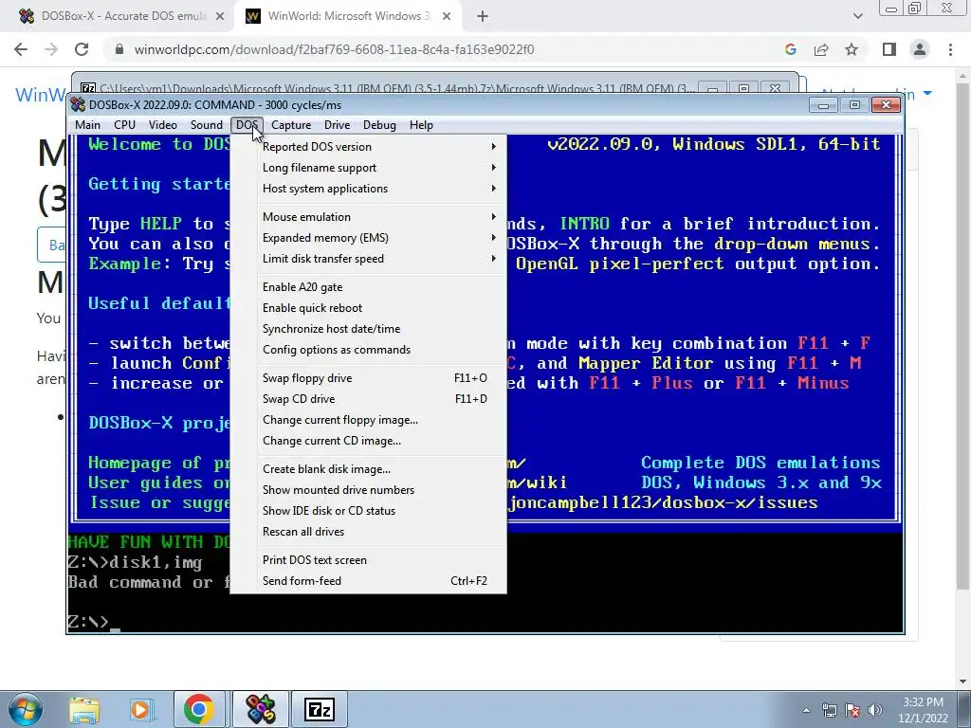
Task: Go forward in Chrome
Action: click(51, 49)
